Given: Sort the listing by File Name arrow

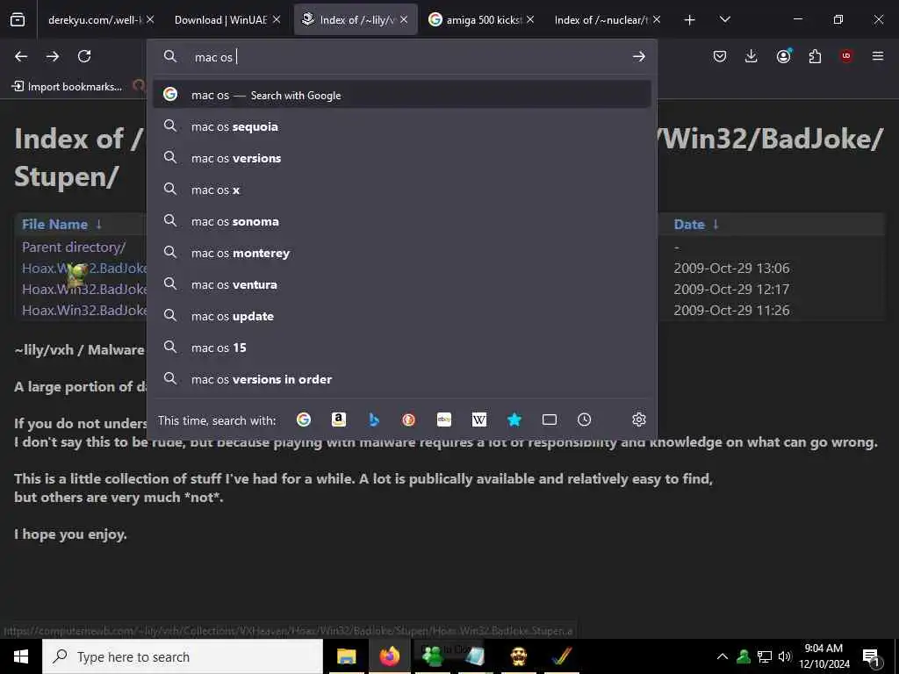Looking at the screenshot, I should pos(98,224).
